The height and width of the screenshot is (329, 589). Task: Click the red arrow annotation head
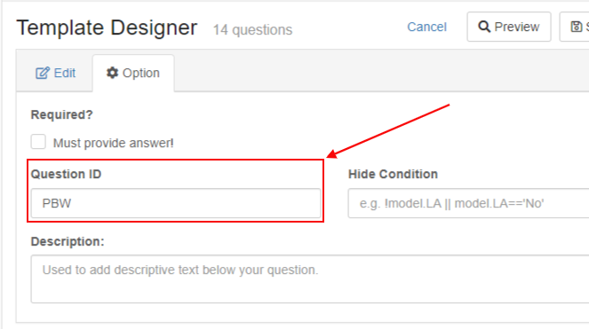(331, 153)
